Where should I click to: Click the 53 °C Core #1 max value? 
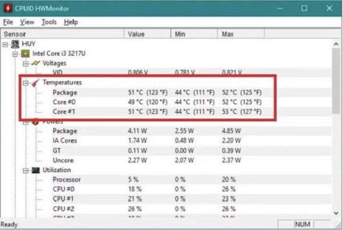[x=242, y=112]
